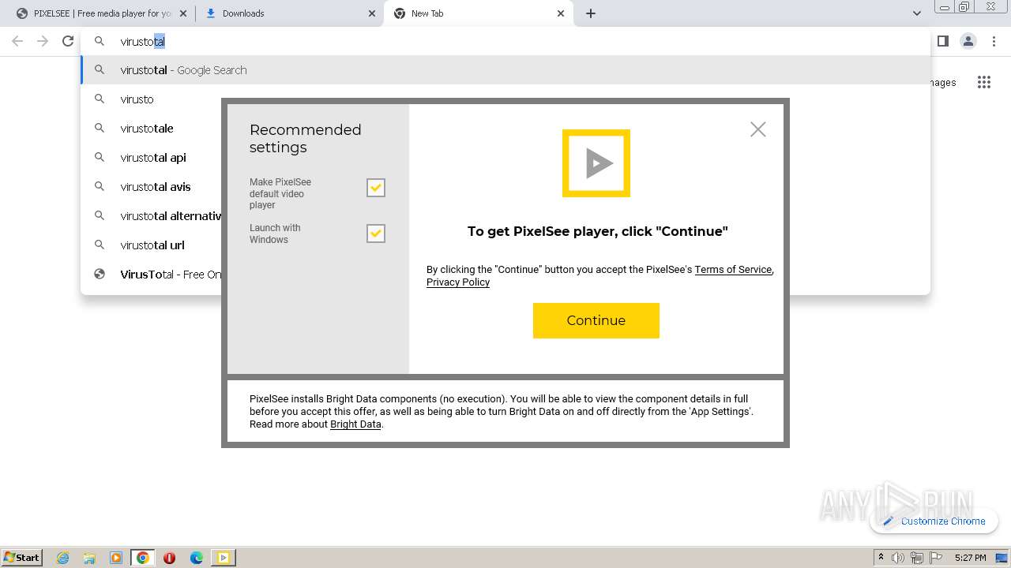This screenshot has width=1011, height=568.
Task: Click the yellow Continue button
Action: (596, 320)
